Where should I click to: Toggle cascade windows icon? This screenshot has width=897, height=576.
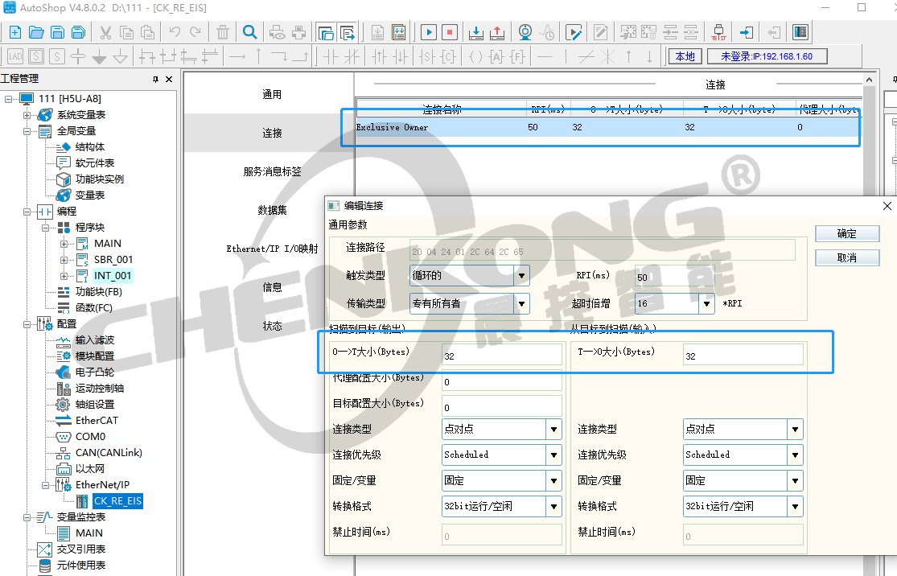click(326, 32)
